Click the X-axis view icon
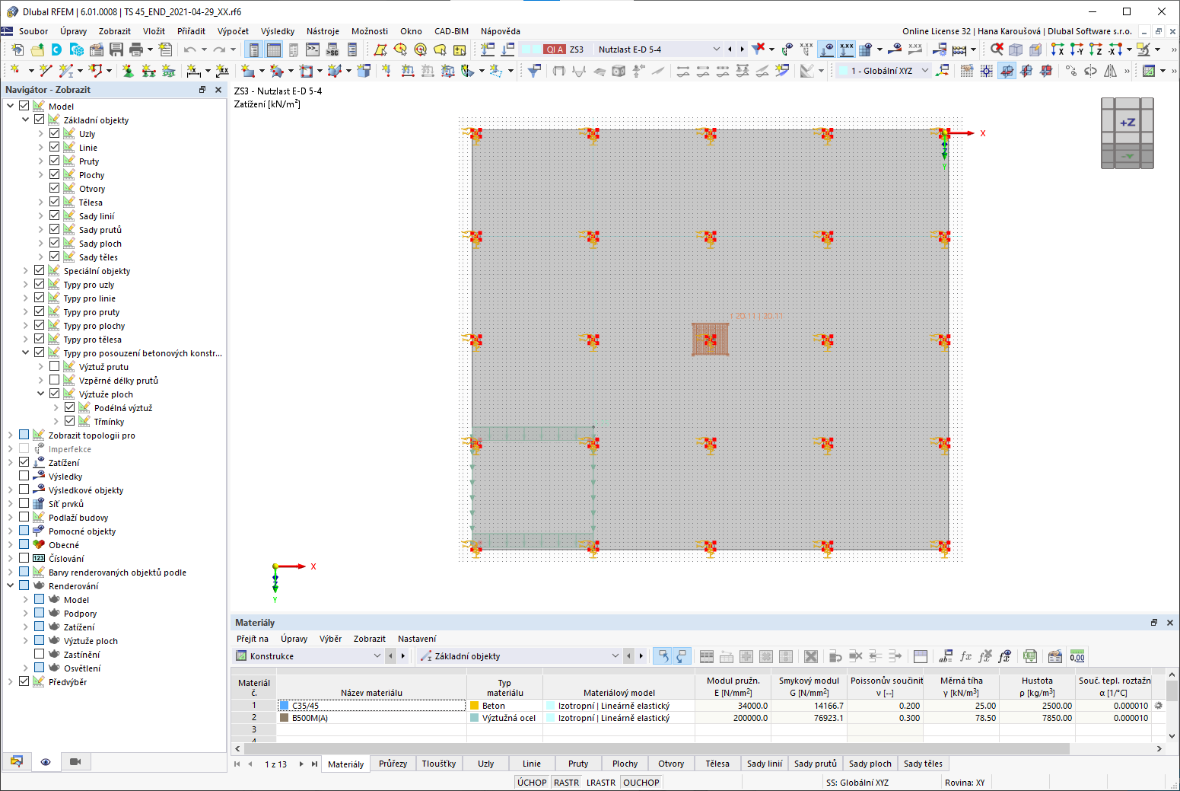The image size is (1180, 791). 1058,49
